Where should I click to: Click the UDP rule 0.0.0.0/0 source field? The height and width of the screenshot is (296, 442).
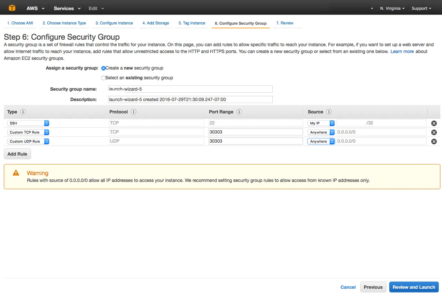(x=381, y=141)
